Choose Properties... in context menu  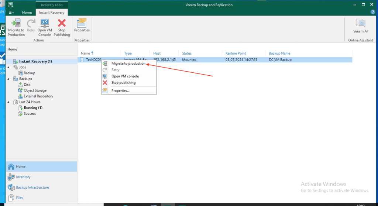129,91
